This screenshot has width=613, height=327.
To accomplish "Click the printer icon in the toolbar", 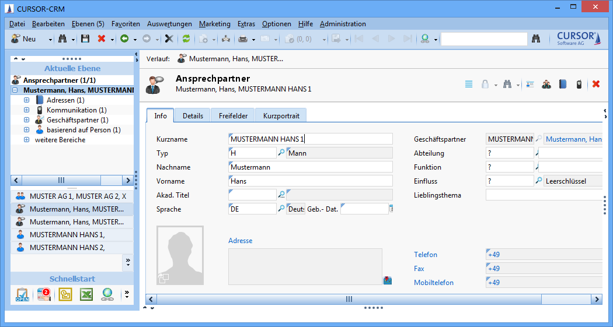I will point(243,38).
